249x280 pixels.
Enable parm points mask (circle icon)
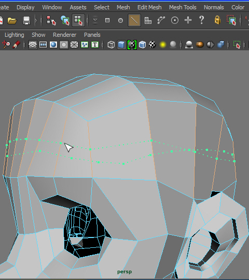tap(120, 21)
